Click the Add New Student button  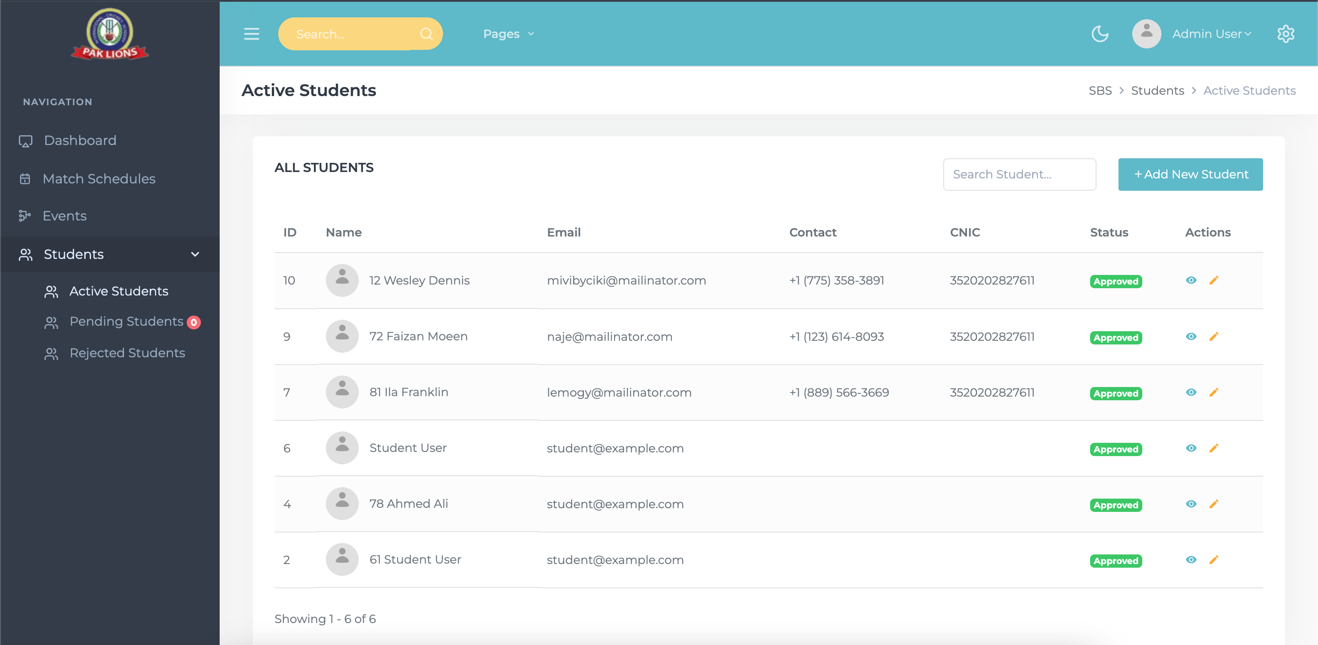(1190, 174)
